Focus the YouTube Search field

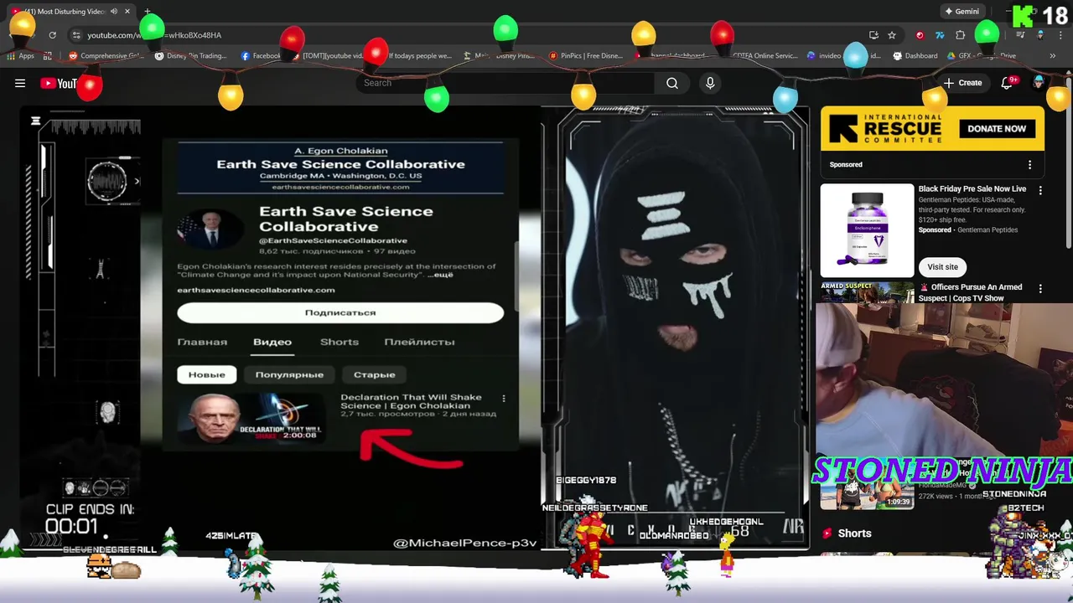[505, 83]
